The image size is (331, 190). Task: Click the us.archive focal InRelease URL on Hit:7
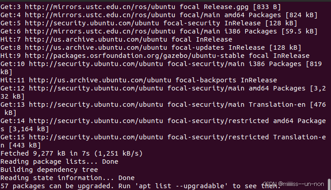click(x=96, y=39)
